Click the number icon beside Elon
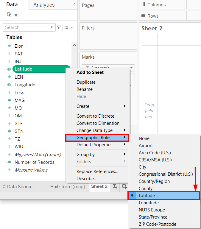Image resolution: width=201 pixels, height=229 pixels. click(x=9, y=46)
